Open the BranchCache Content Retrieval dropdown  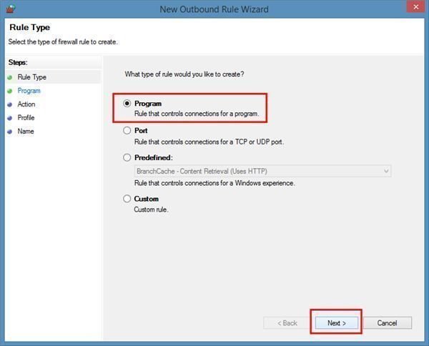pyautogui.click(x=262, y=172)
